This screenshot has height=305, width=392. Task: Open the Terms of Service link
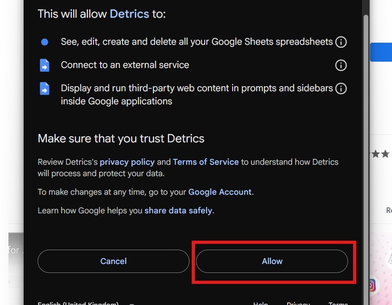click(206, 162)
